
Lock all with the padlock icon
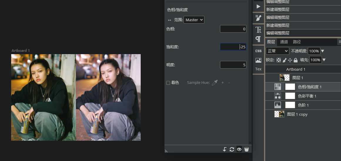point(295,60)
